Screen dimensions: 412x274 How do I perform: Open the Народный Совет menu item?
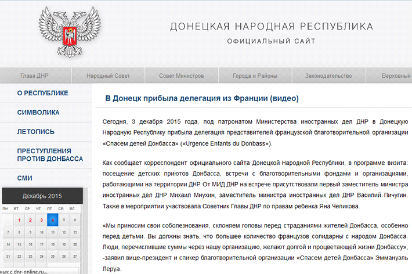[107, 76]
